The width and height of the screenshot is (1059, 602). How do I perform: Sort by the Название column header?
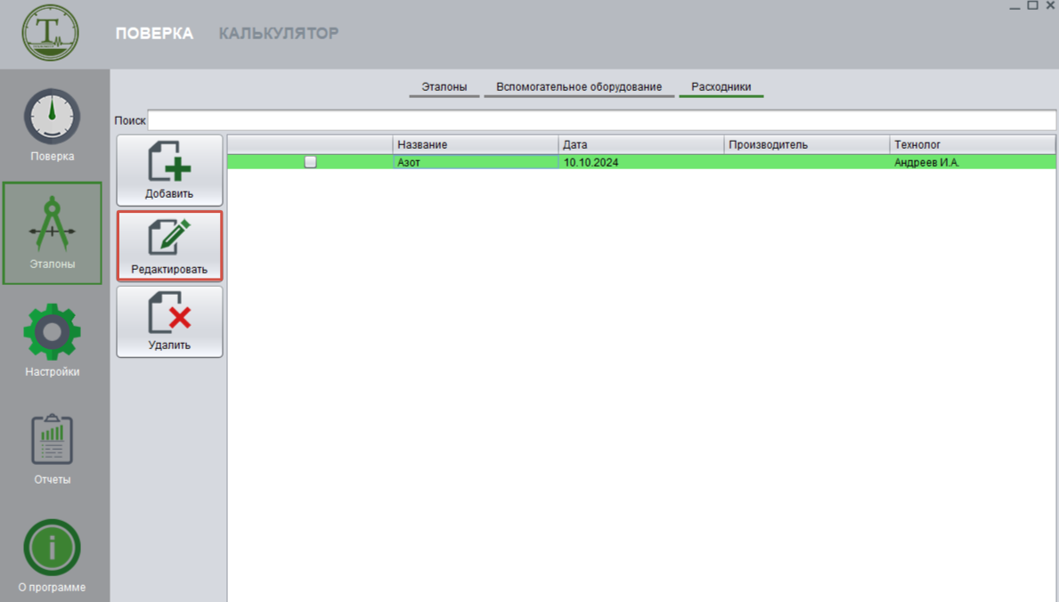pyautogui.click(x=475, y=144)
